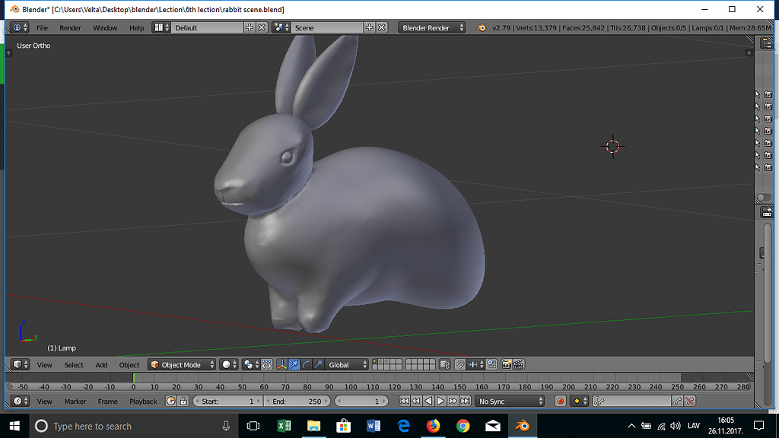This screenshot has width=779, height=438.
Task: Click the OpenGL render animation clapperboard icon
Action: (519, 365)
